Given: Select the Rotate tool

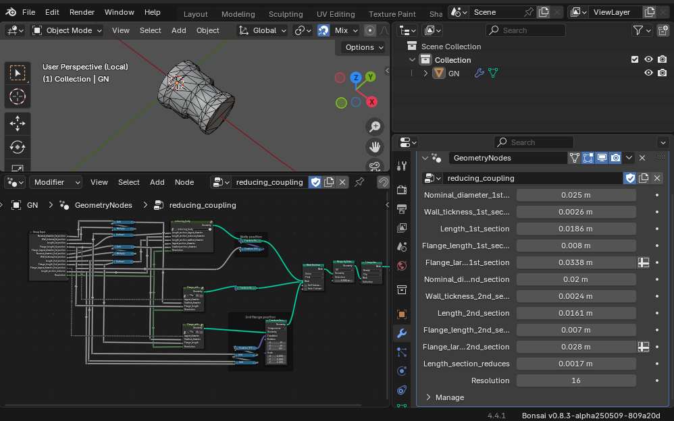Looking at the screenshot, I should click(x=18, y=147).
